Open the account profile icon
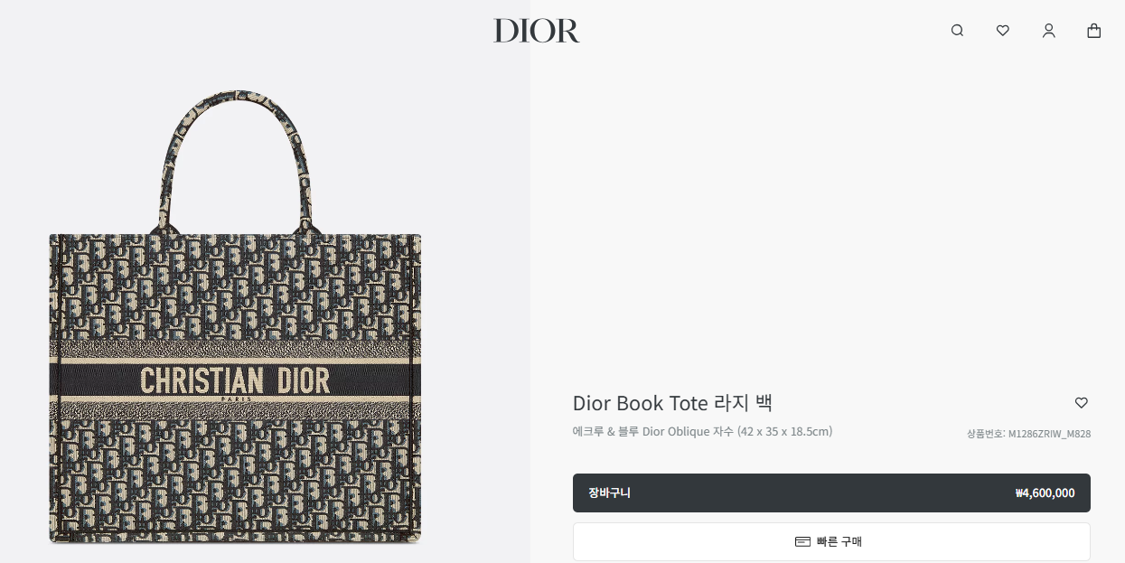 tap(1048, 31)
